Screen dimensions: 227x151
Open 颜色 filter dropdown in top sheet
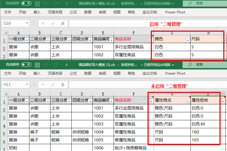(188, 40)
